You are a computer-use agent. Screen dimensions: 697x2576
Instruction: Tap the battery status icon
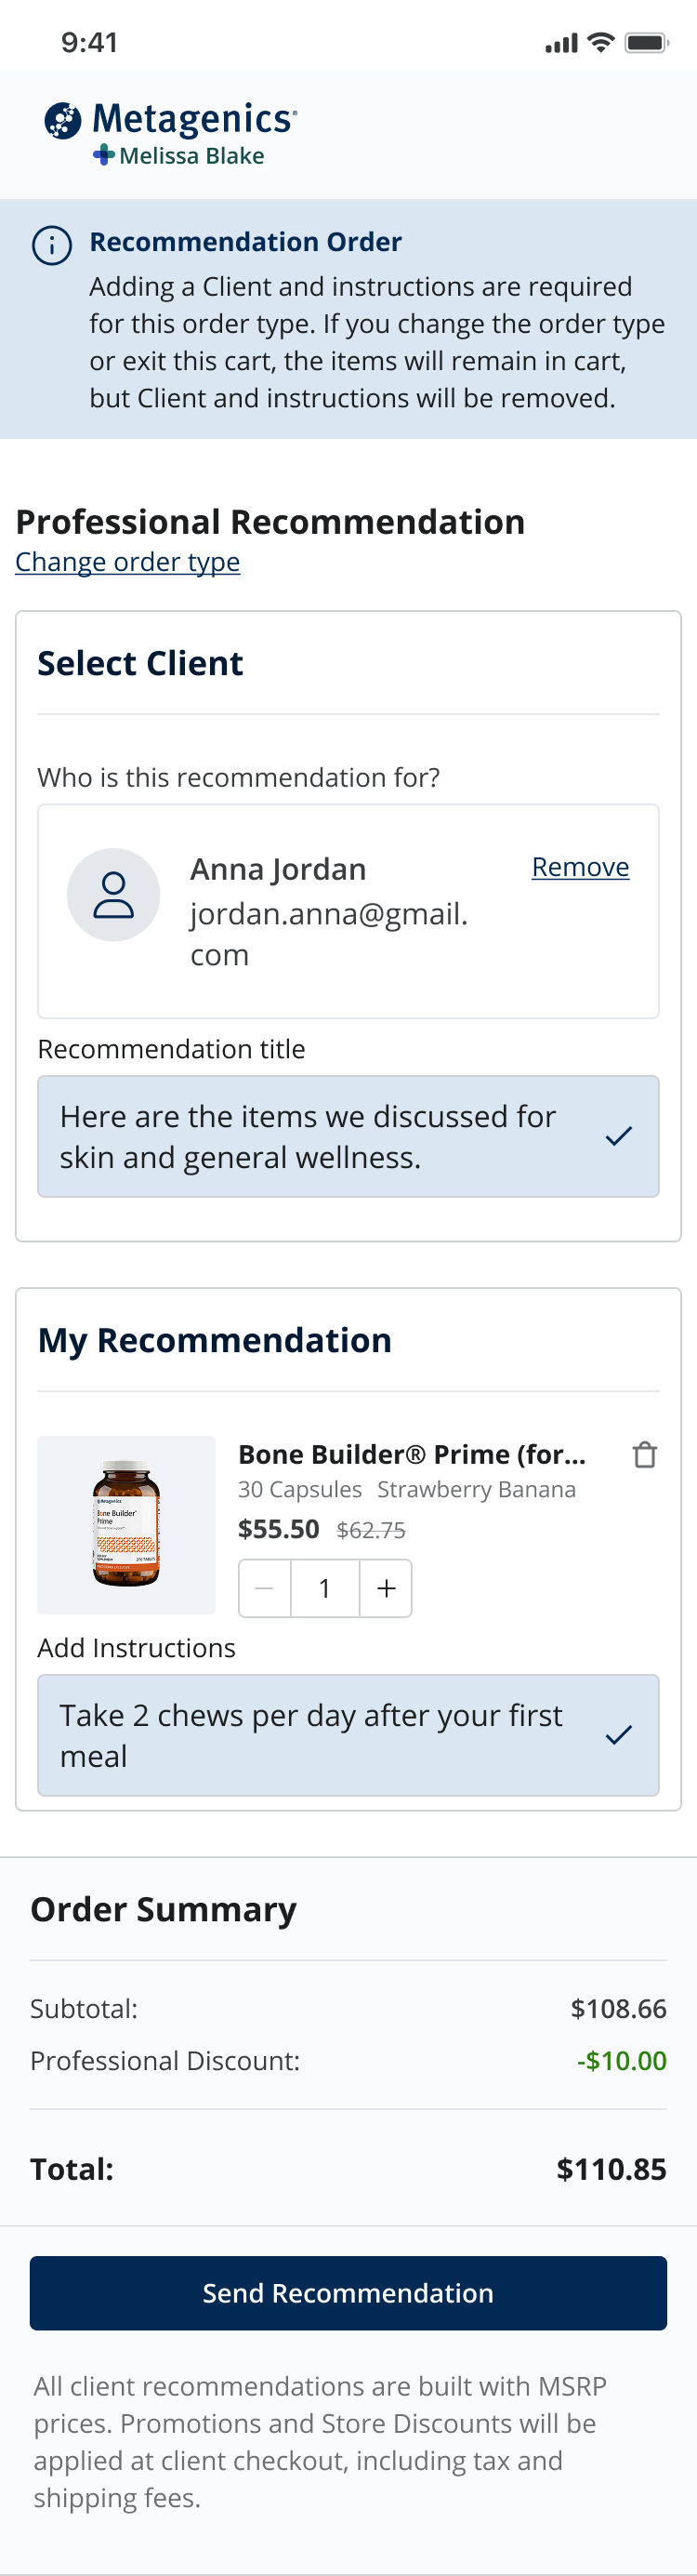click(x=646, y=42)
